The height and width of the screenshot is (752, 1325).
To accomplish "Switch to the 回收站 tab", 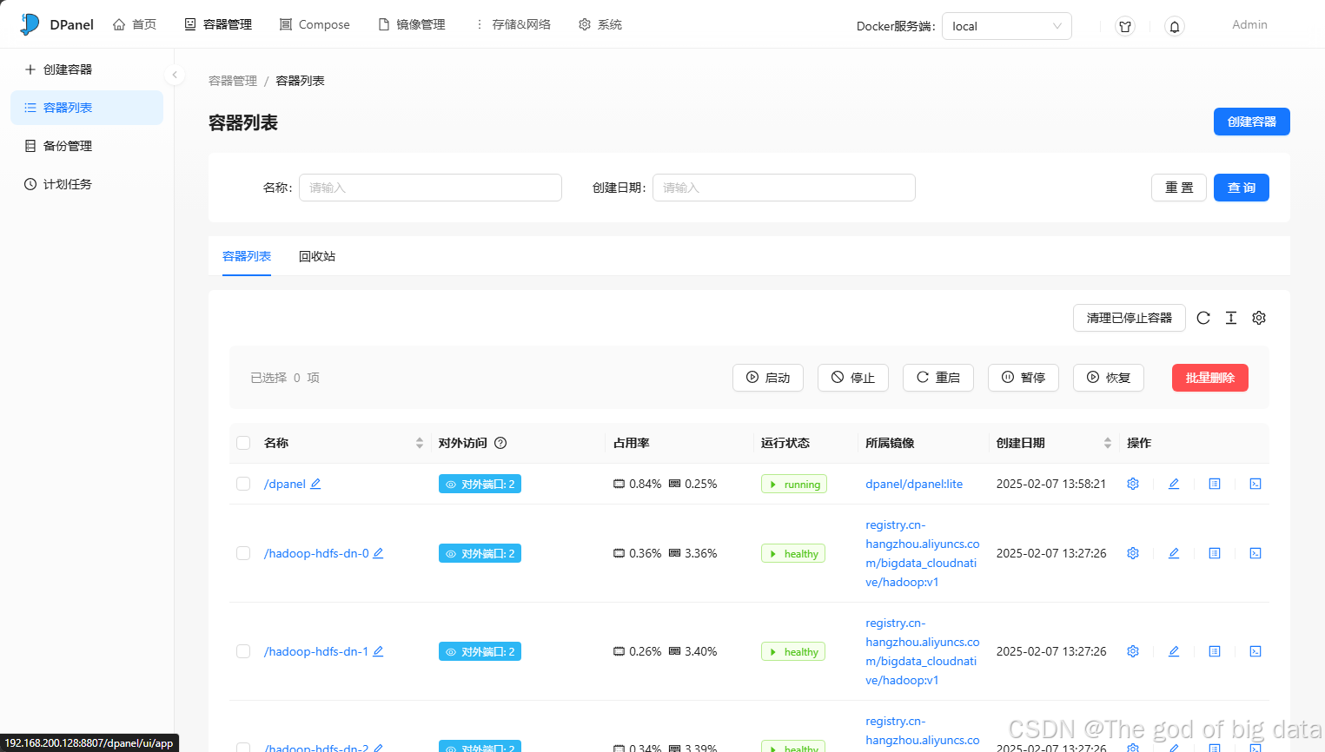I will pyautogui.click(x=317, y=256).
